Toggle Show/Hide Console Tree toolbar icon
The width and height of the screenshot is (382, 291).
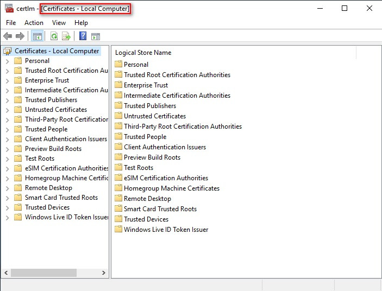pos(37,36)
